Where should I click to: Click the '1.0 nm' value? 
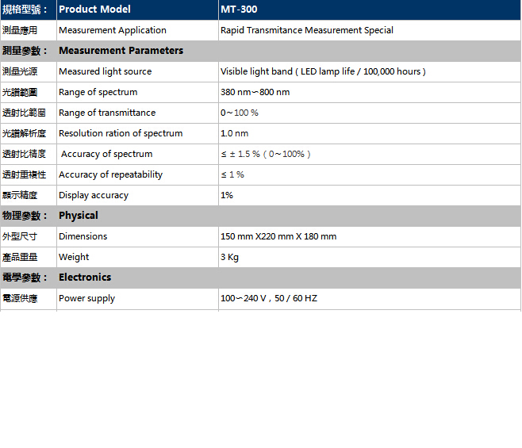(x=235, y=133)
